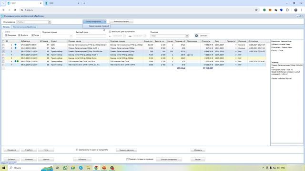Enable the 'Фильтр по дате выполнения' checkbox

(x=110, y=32)
